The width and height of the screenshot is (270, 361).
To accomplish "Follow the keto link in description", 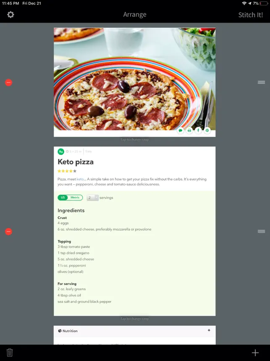I will tap(80, 179).
